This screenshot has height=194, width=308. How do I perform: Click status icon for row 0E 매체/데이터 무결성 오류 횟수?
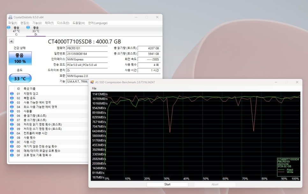click(12, 151)
